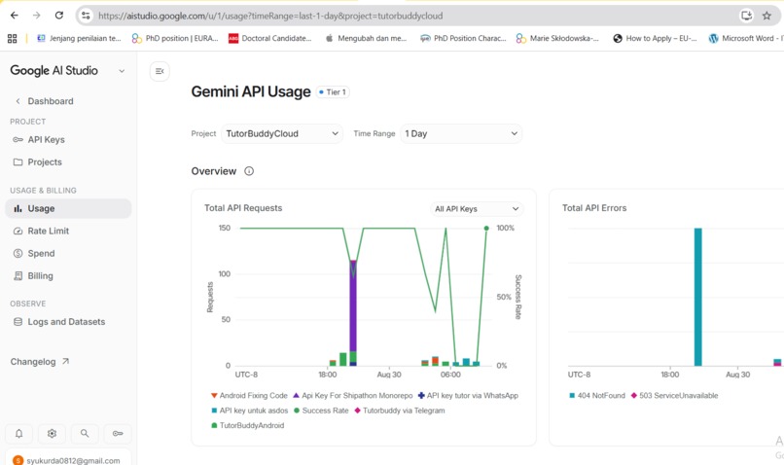
Task: Toggle API key tutor via WhatsApp legend
Action: point(468,396)
